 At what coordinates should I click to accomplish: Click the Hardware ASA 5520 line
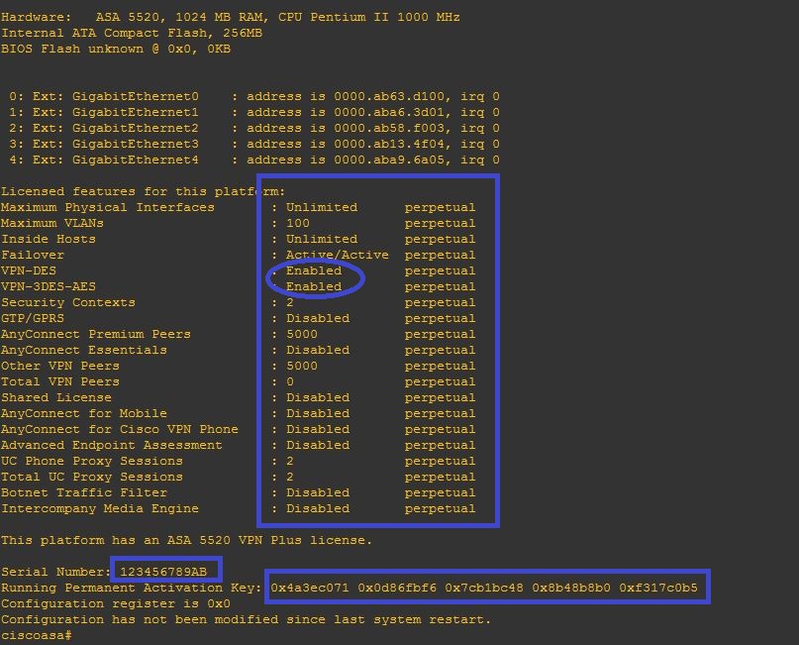click(231, 17)
